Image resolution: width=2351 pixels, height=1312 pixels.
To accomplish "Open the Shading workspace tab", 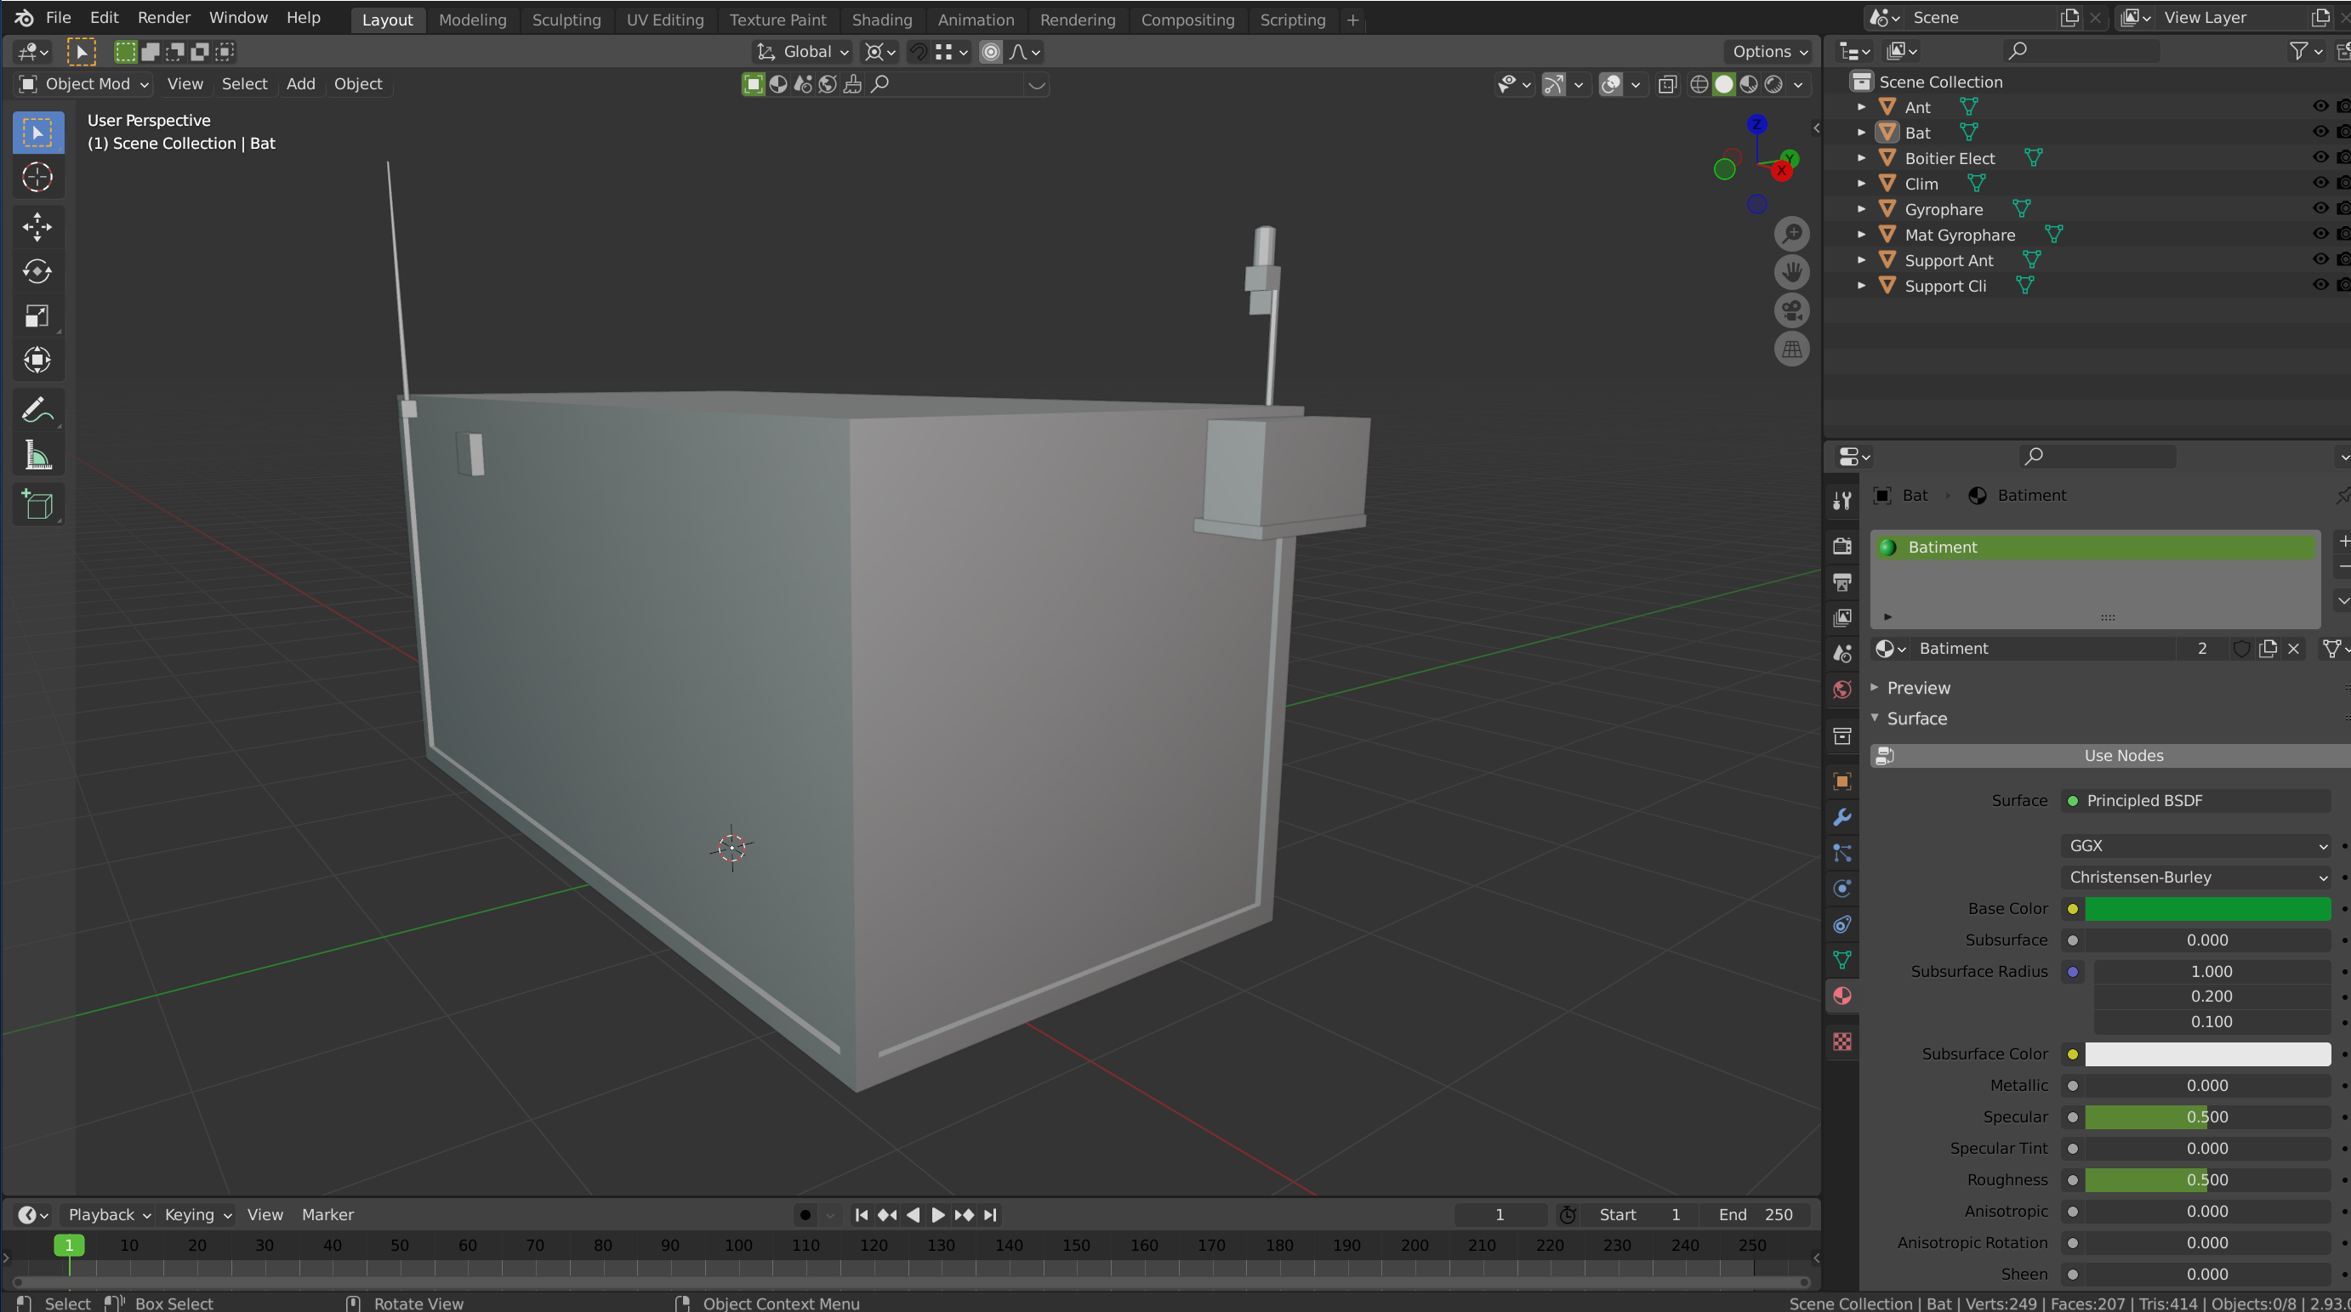I will (x=880, y=20).
